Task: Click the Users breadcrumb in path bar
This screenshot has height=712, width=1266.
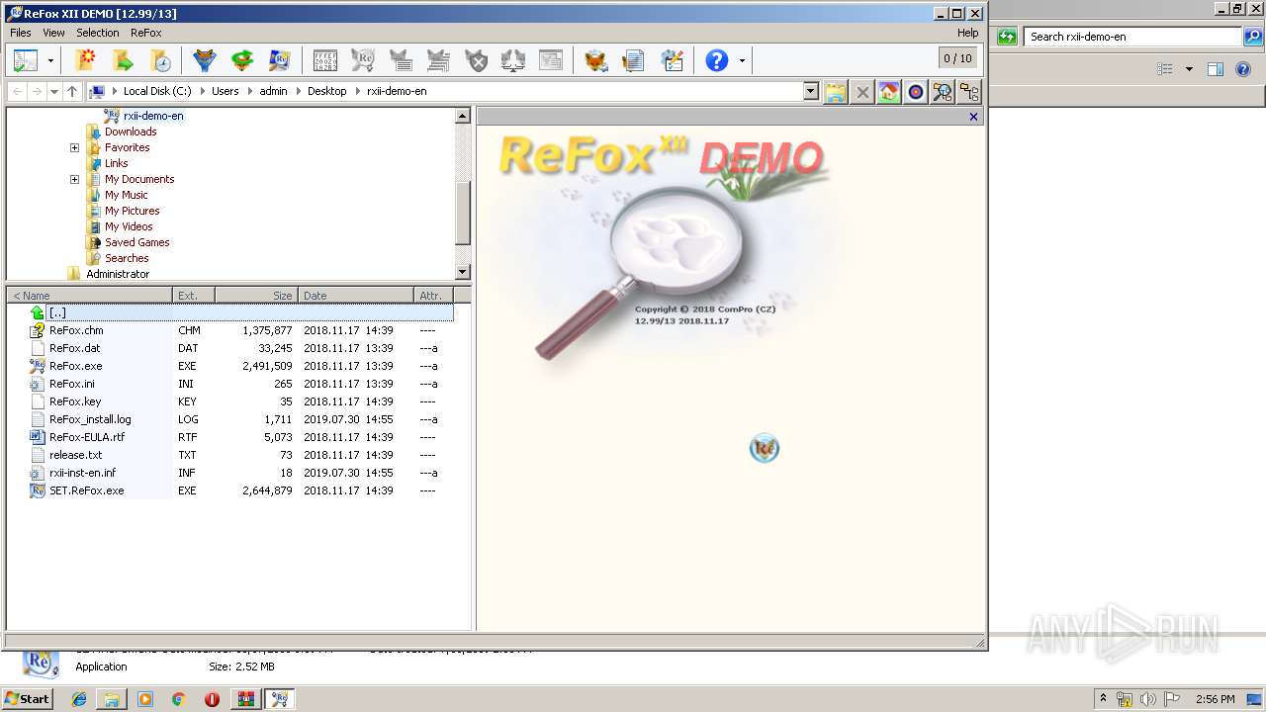Action: pos(226,91)
